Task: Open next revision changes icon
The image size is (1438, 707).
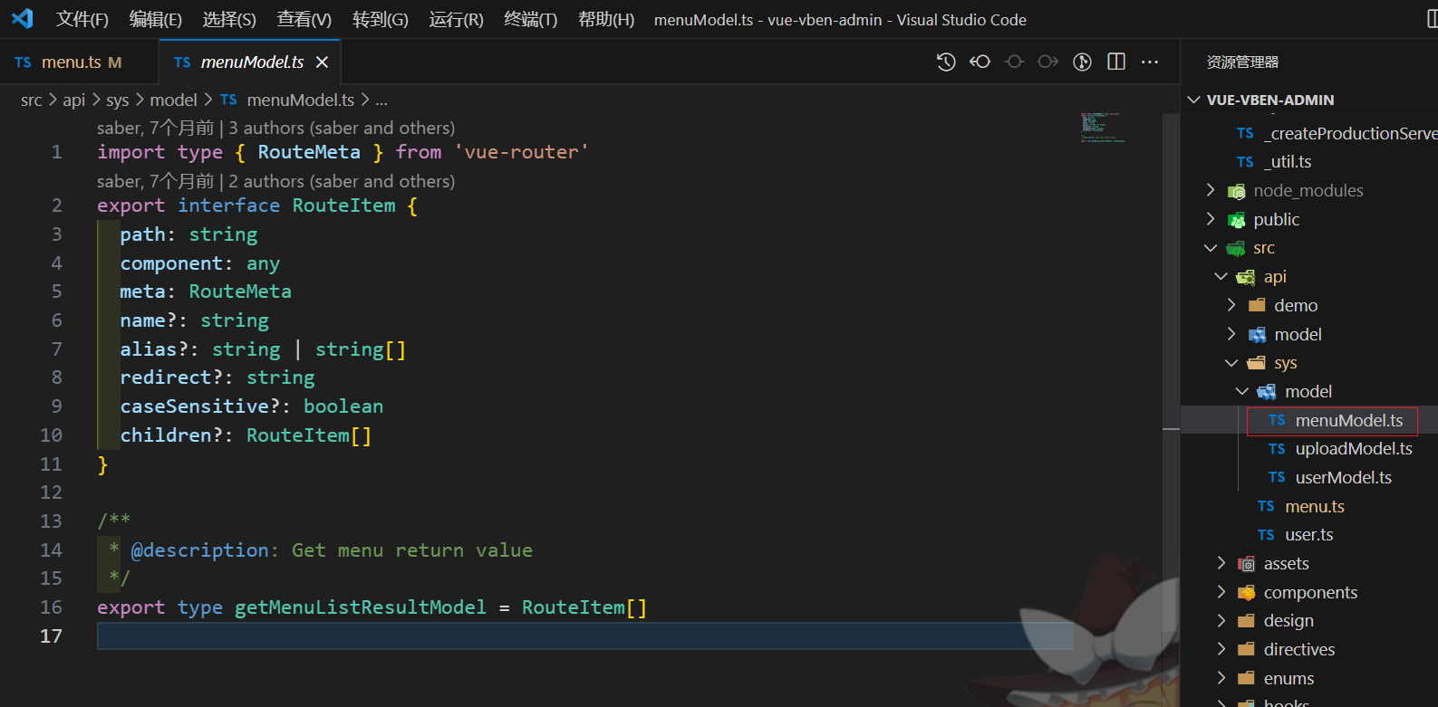Action: [x=1048, y=62]
